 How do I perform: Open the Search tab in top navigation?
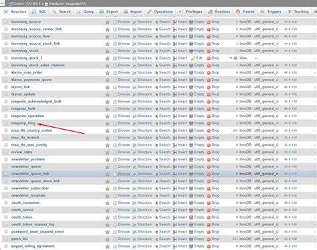(62, 11)
